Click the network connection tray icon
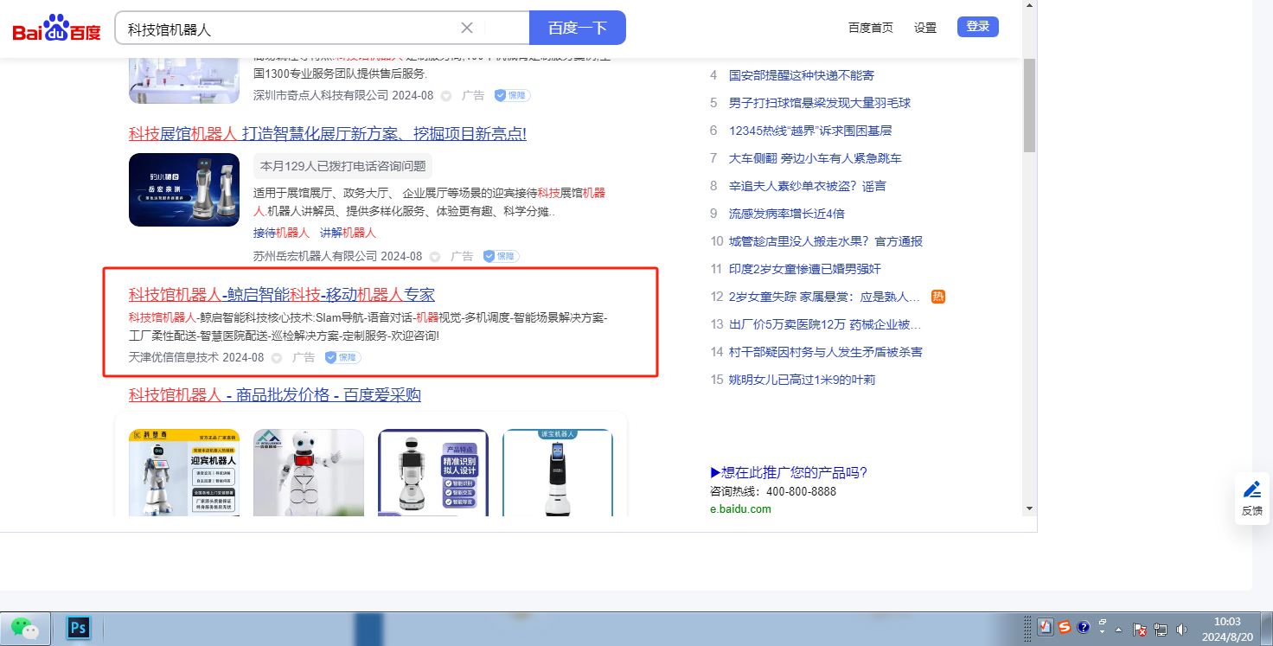 [1161, 630]
